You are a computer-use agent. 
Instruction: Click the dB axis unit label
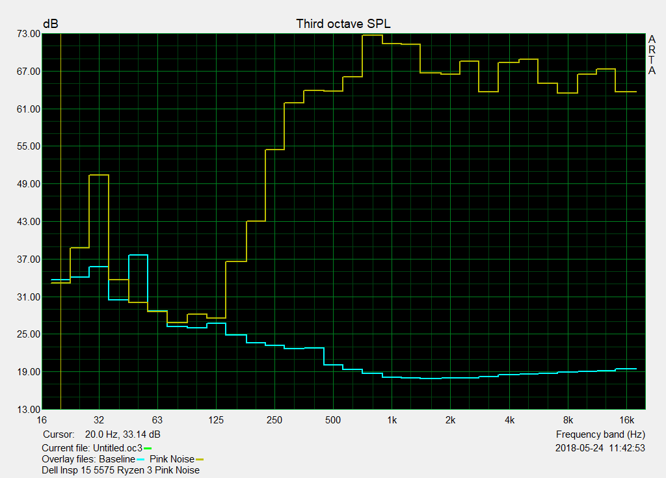51,24
